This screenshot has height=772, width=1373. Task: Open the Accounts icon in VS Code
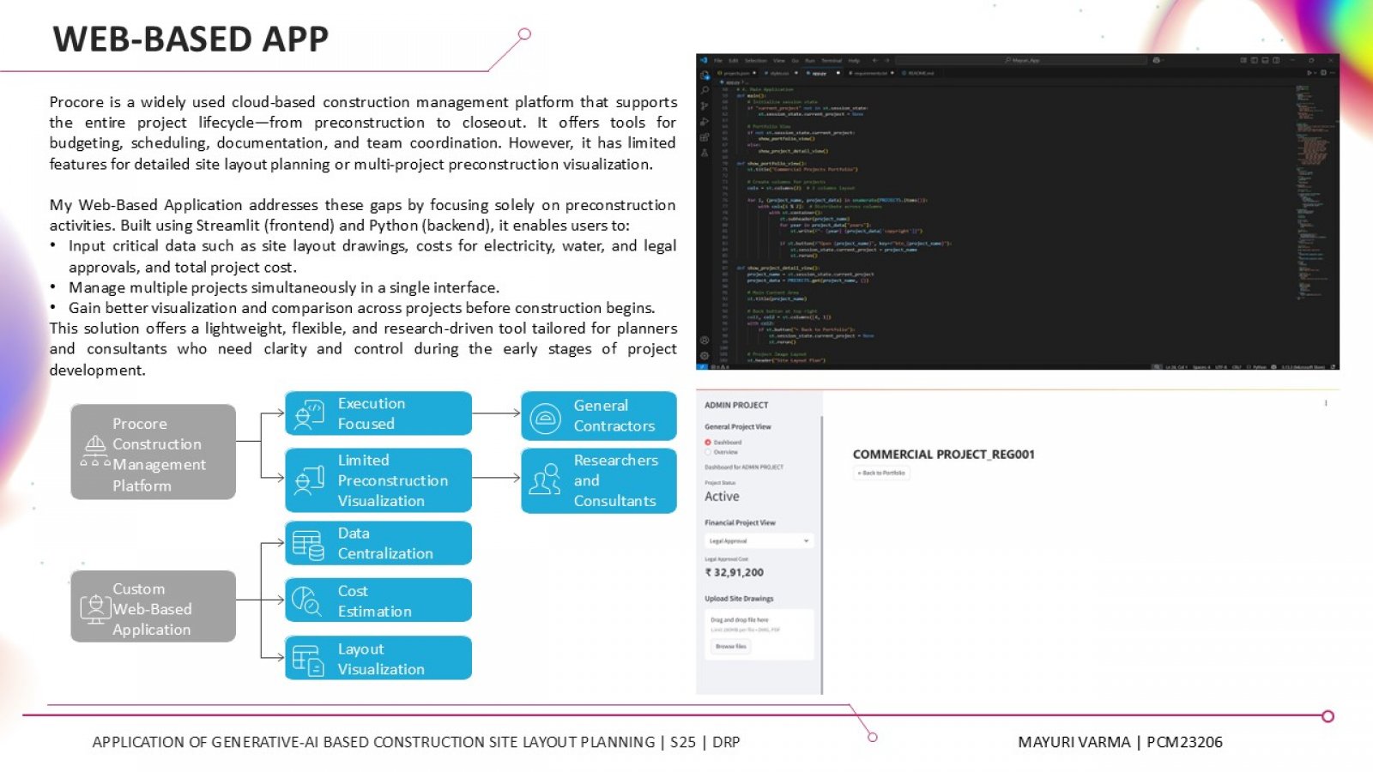(705, 341)
